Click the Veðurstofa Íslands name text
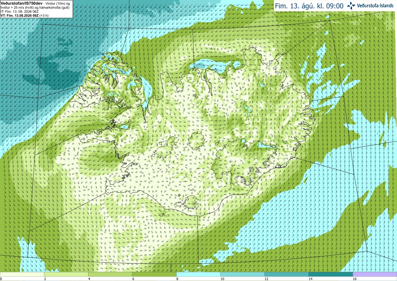The width and height of the screenshot is (397, 281). click(375, 6)
